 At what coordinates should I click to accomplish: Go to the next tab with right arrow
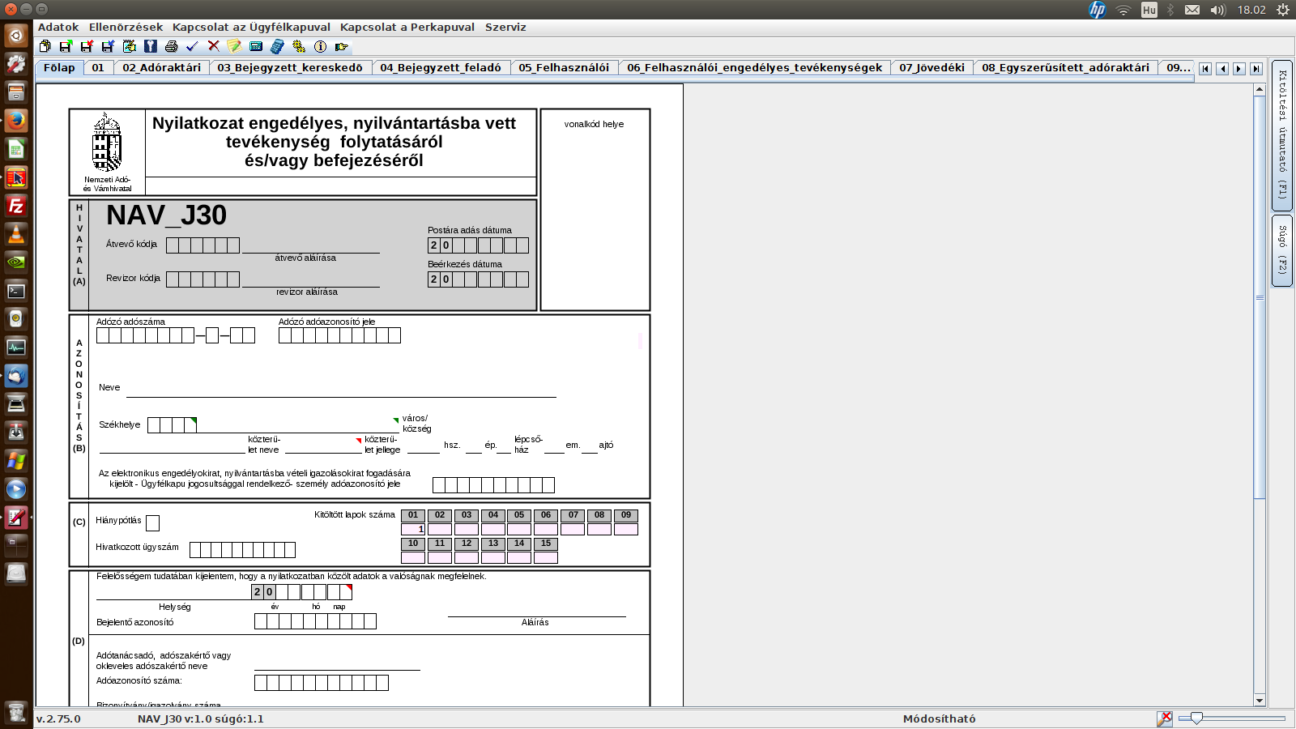tap(1239, 69)
